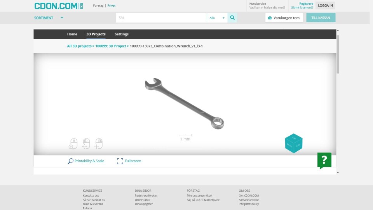This screenshot has height=210, width=373.
Task: Click the search magnifier button
Action: (x=232, y=18)
